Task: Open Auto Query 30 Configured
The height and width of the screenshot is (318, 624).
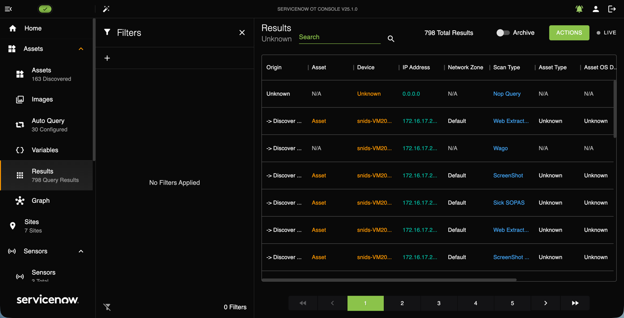Action: (x=46, y=125)
